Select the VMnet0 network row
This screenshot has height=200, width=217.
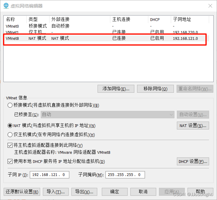(106, 26)
